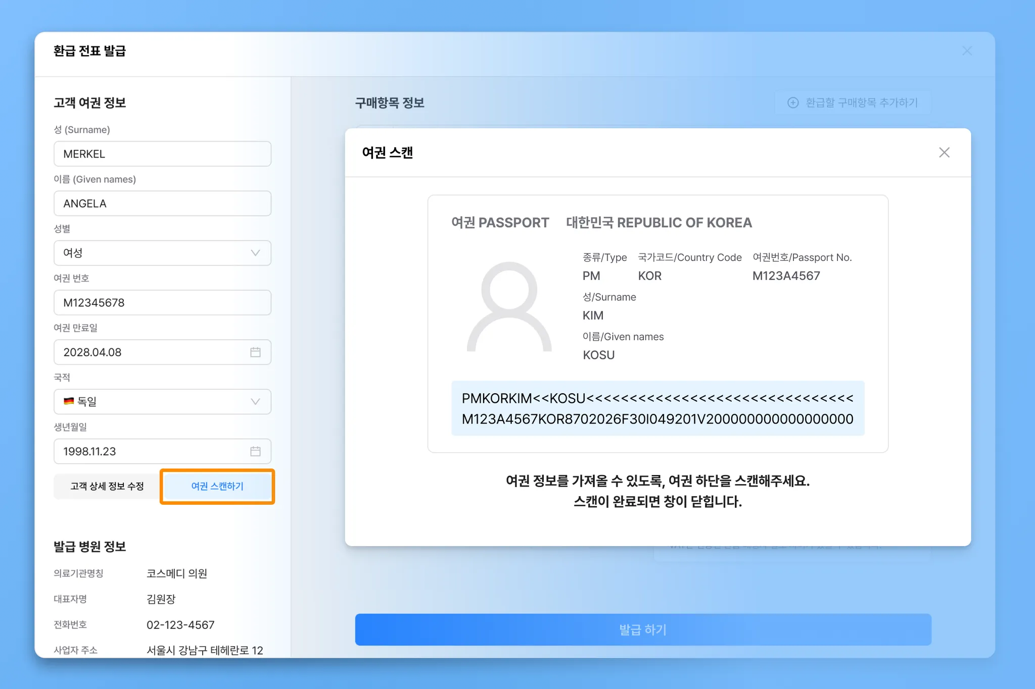The image size is (1035, 689).
Task: Close the 여권 스캔 passport scan dialog
Action: 944,152
